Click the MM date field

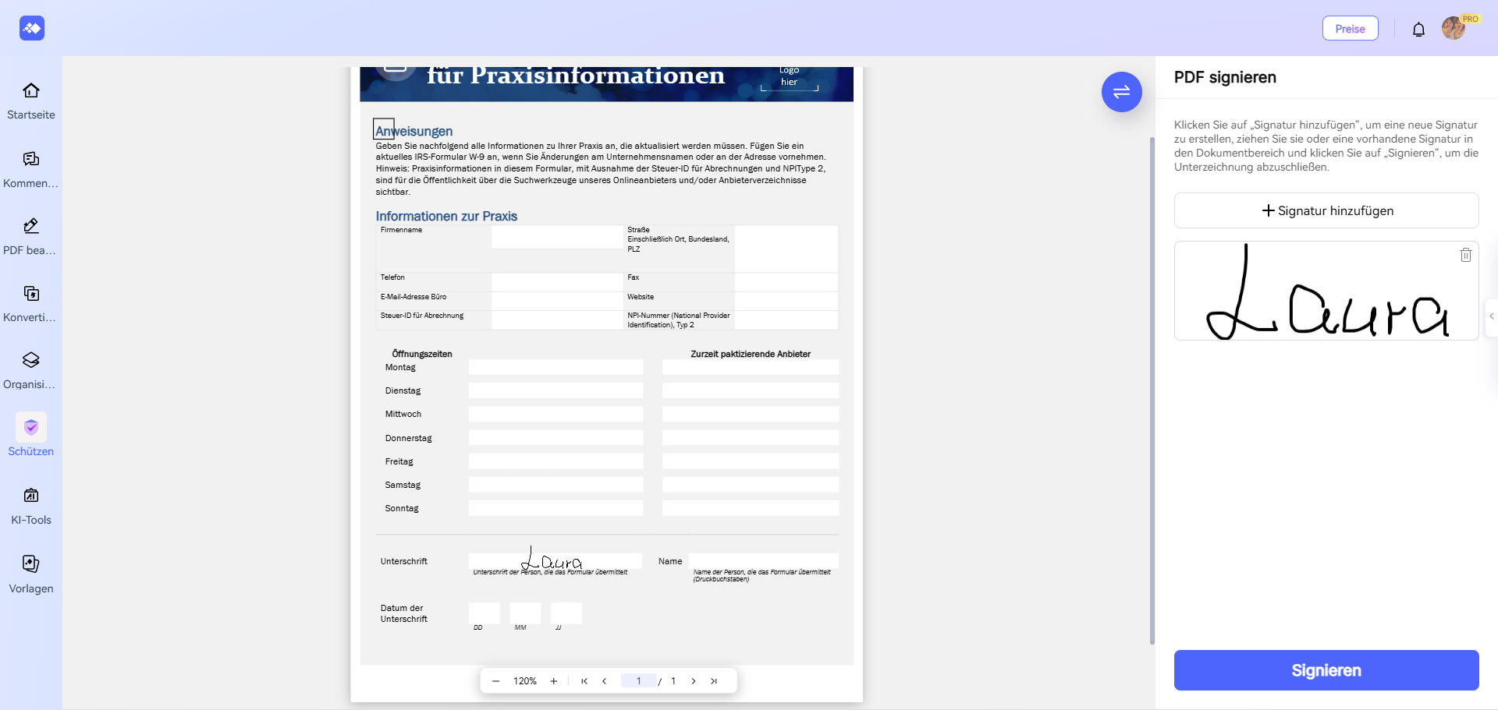pos(525,613)
